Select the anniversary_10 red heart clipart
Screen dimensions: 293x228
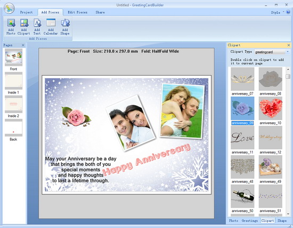click(271, 108)
